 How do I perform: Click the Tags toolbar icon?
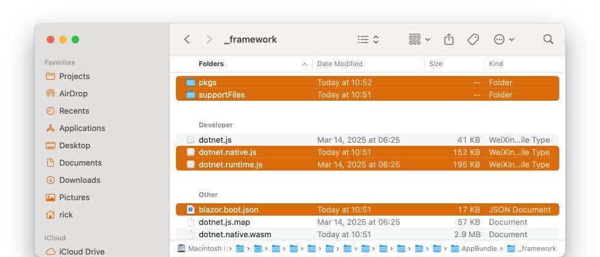click(473, 40)
